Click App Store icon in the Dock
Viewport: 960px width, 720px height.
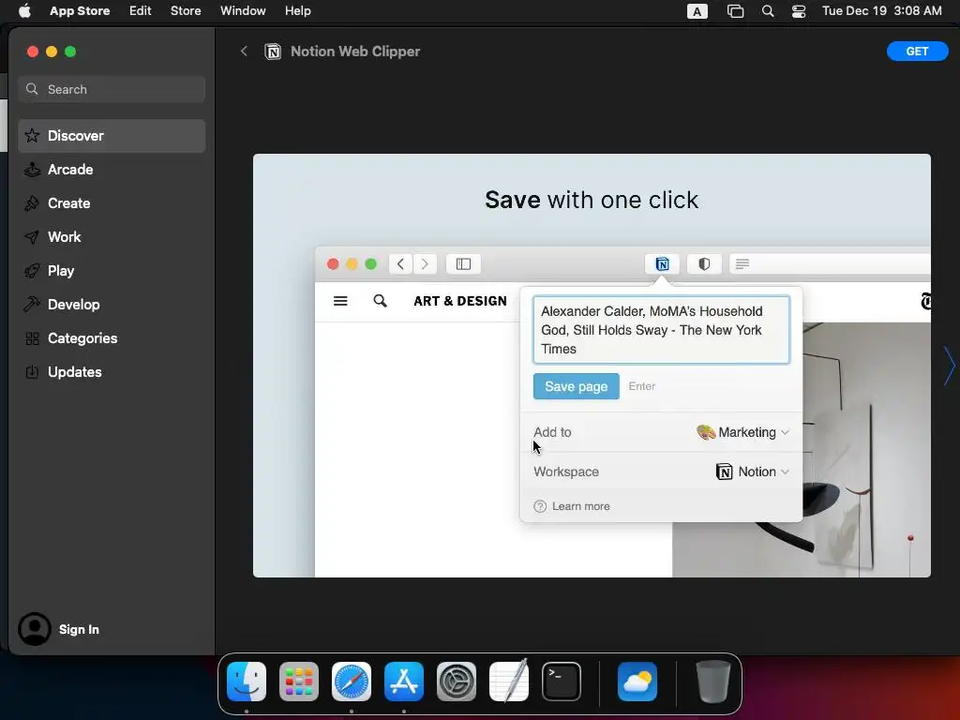click(404, 682)
